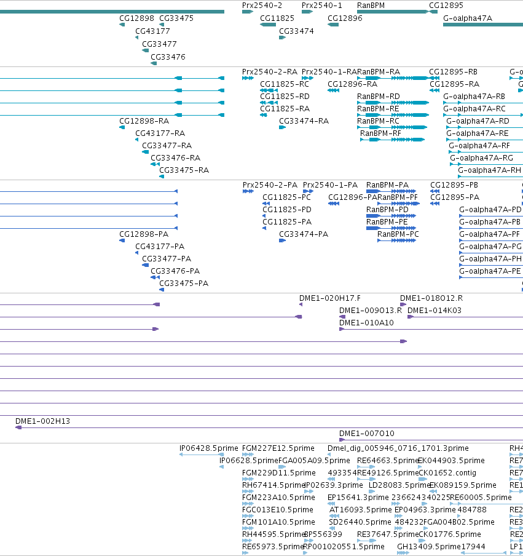Select the Prx2540-2 gene label

[262, 6]
